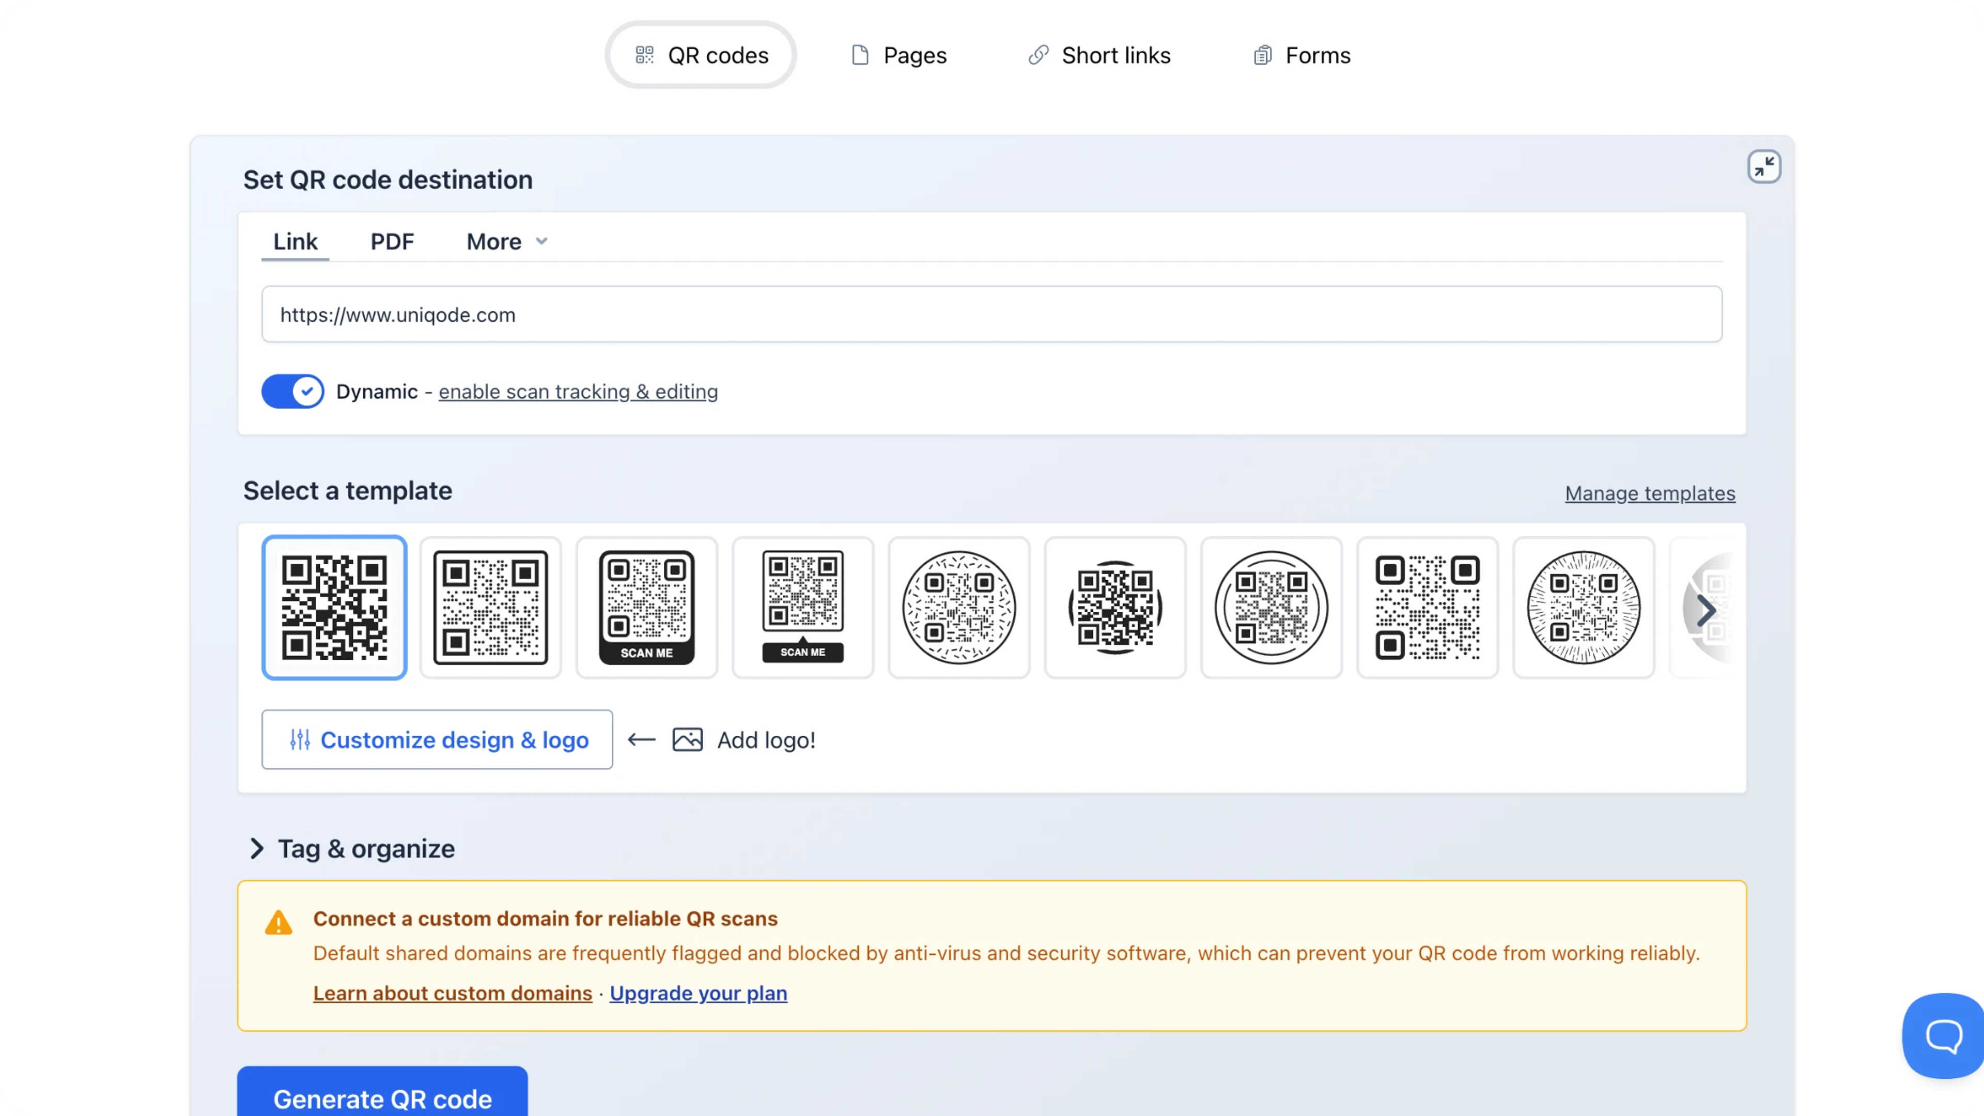This screenshot has width=1984, height=1116.
Task: Select the dotted rounded-eye QR template
Action: point(1428,608)
